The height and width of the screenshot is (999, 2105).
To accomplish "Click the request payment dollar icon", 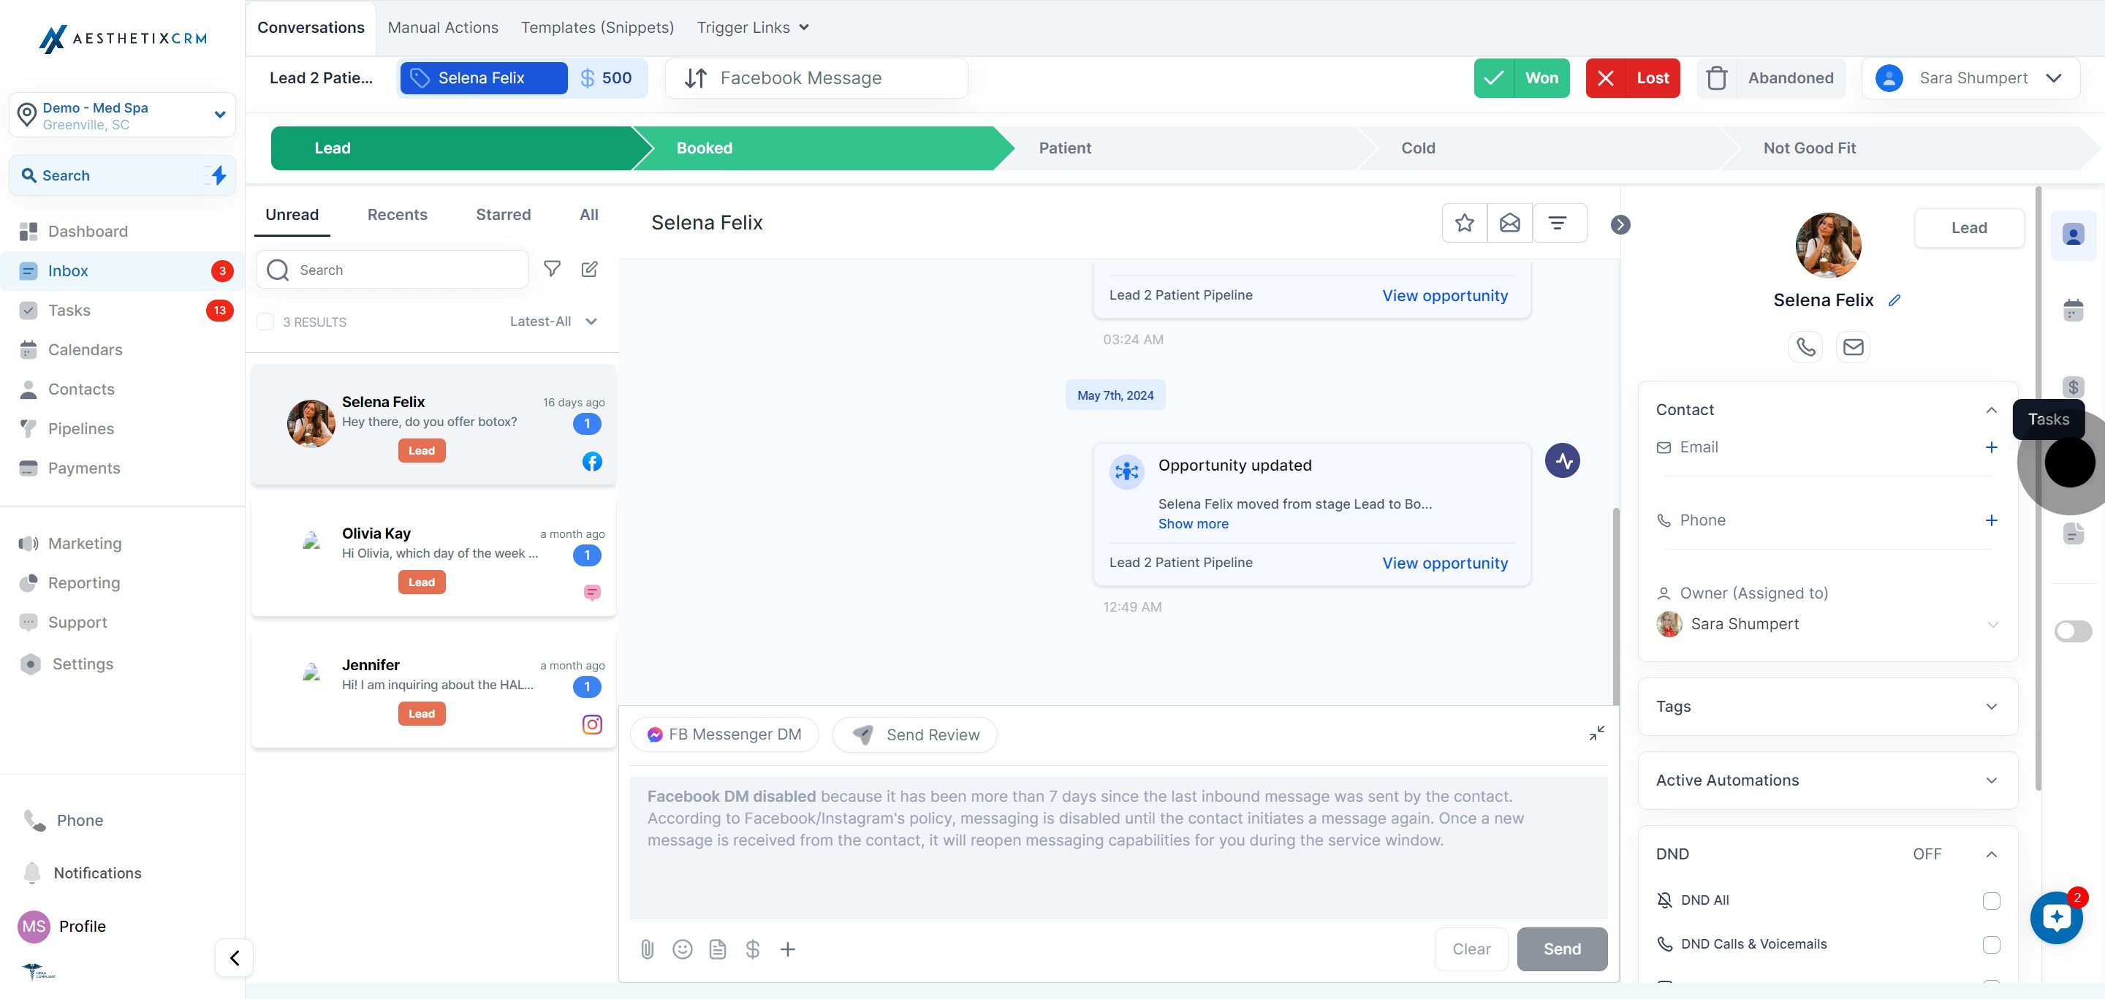I will (753, 949).
